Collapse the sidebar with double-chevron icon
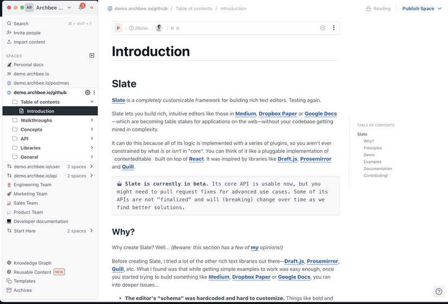448x304 pixels. click(x=92, y=8)
